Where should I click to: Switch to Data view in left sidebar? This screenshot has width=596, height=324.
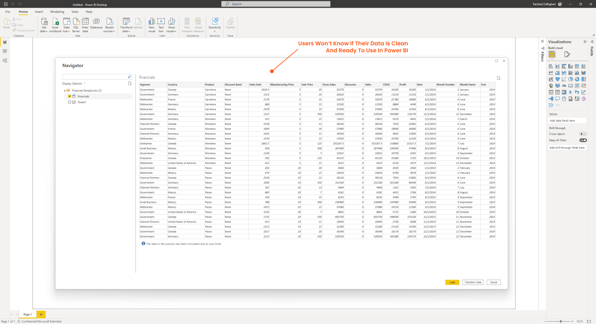point(5,51)
